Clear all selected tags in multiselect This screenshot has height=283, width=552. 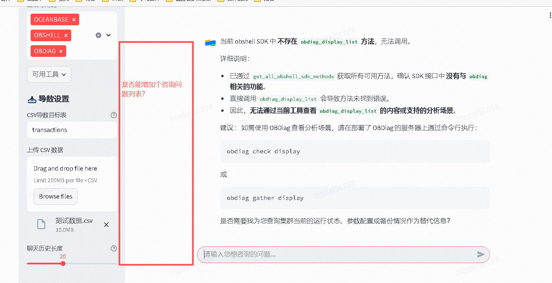point(98,35)
